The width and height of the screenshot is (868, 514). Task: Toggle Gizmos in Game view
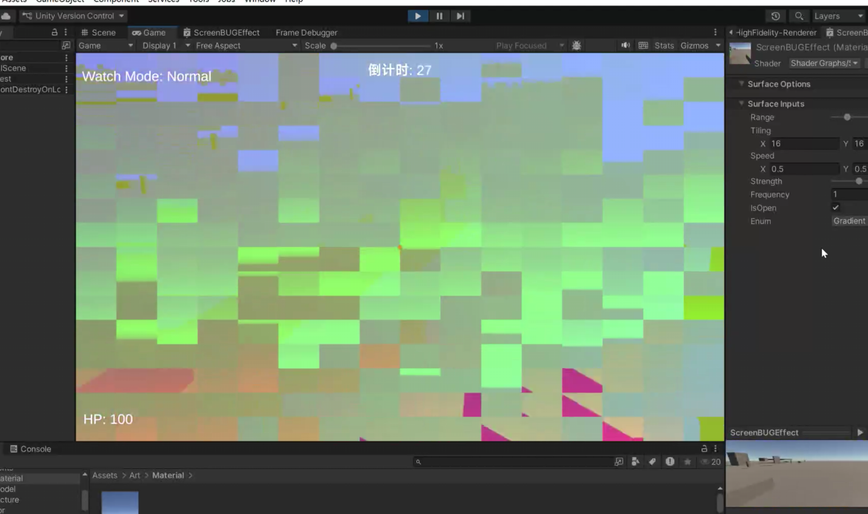(694, 45)
